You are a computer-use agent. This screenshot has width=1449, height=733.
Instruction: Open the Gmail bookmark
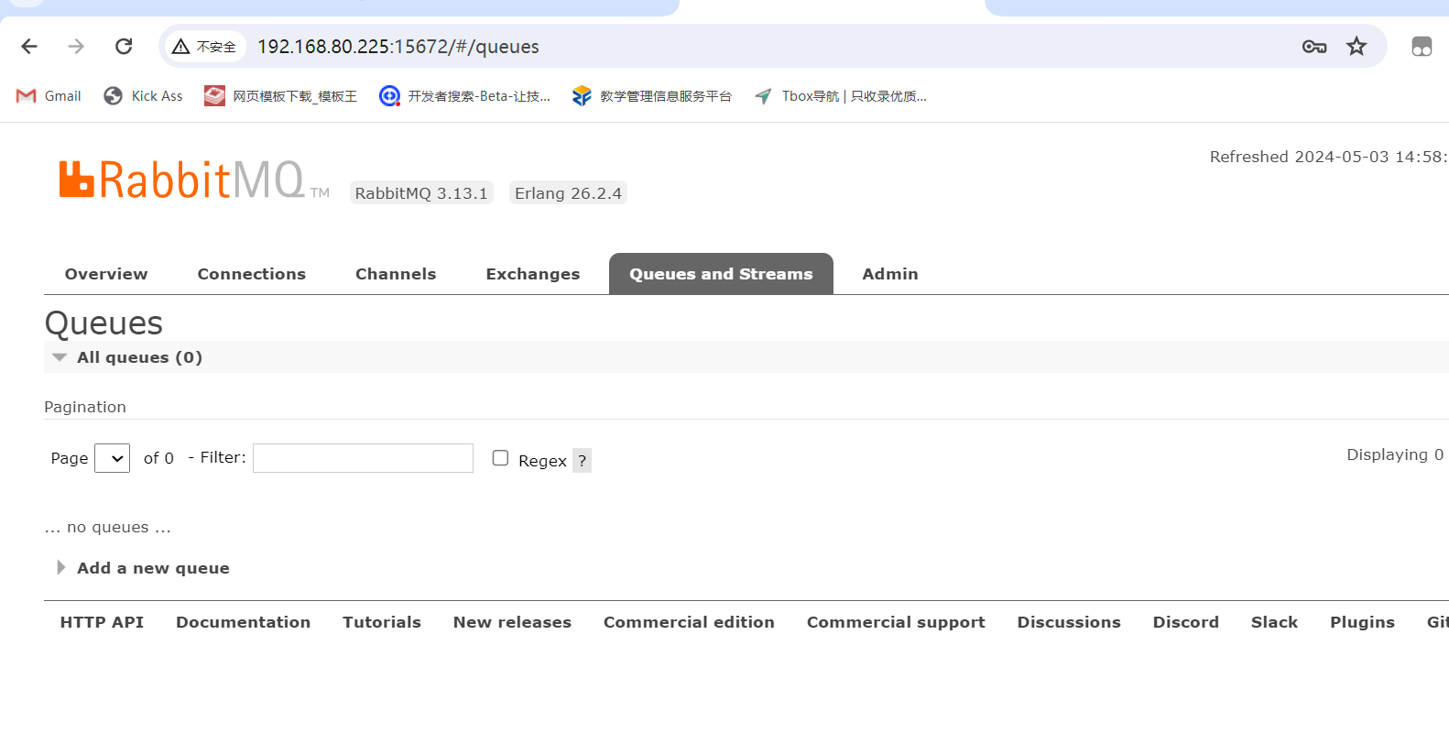(x=49, y=96)
